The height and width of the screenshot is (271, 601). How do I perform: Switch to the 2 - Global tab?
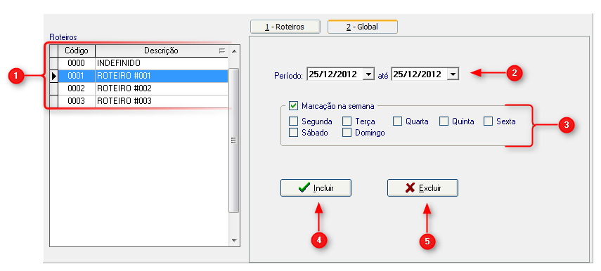point(362,27)
